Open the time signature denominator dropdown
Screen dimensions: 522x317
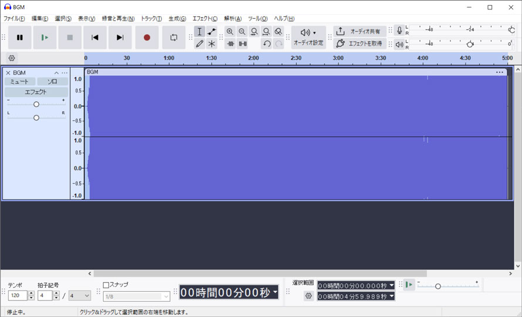coord(80,296)
